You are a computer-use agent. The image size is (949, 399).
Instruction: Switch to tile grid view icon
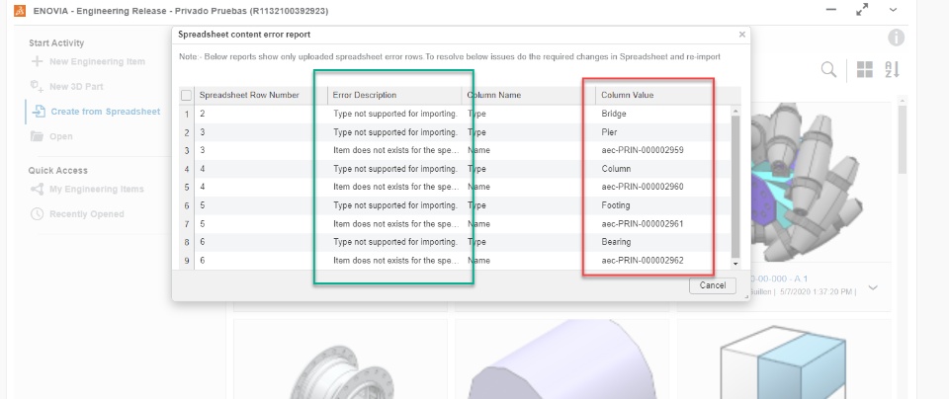865,69
